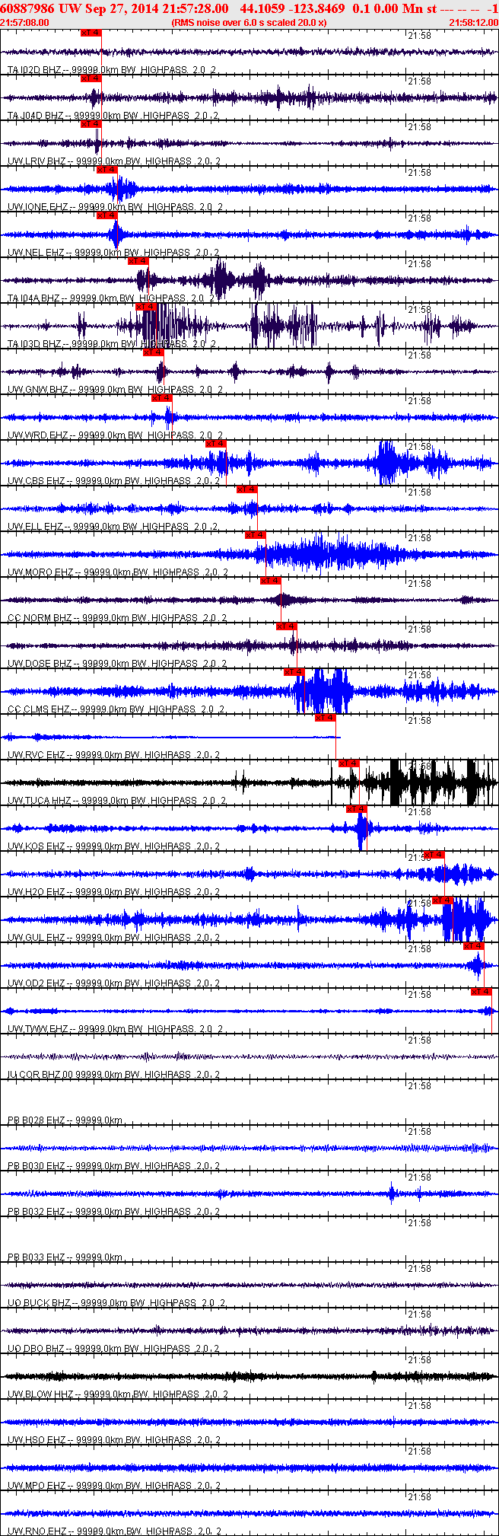499x1536 pixels.
Task: Click the red pick marker on TA.I02D trace
Action: (91, 33)
